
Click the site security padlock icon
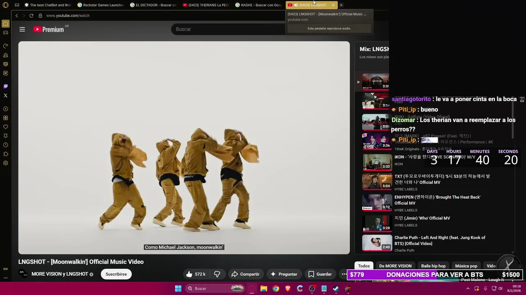(40, 16)
